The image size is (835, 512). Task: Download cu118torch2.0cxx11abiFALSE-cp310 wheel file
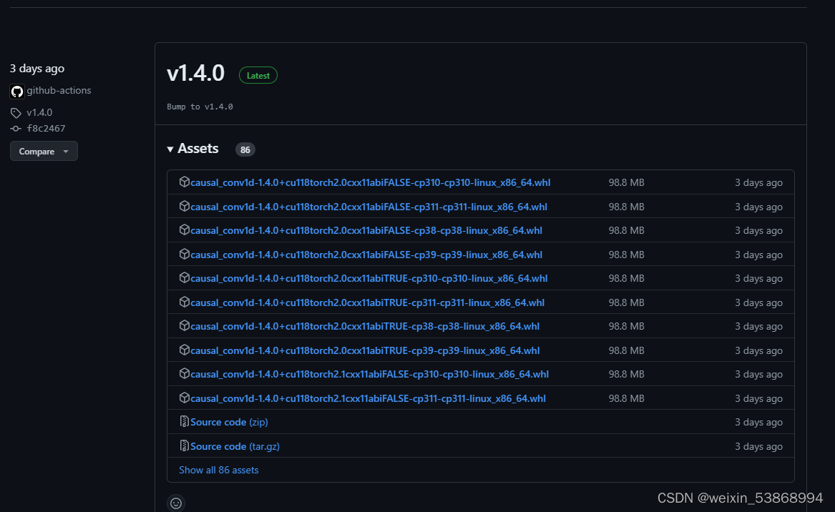click(x=370, y=182)
